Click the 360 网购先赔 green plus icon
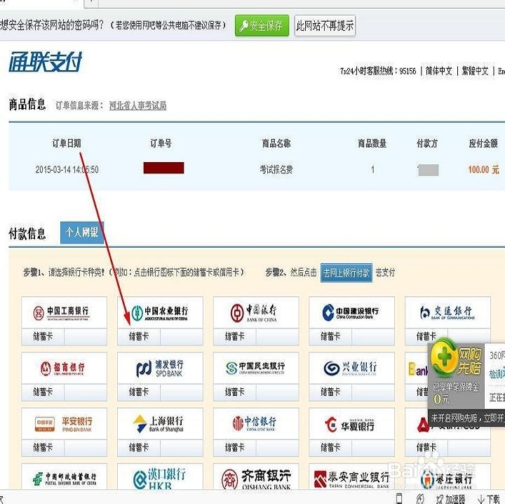The image size is (505, 504). [x=444, y=357]
